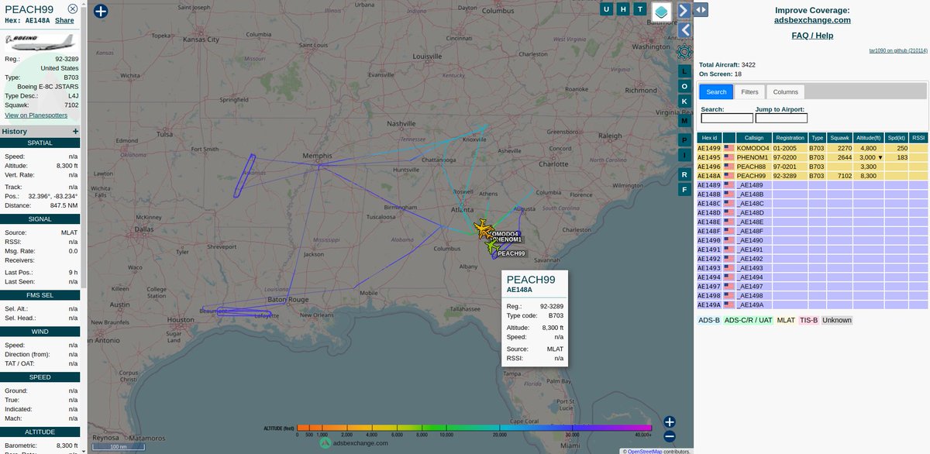Viewport: 930px width, 454px height.
Task: Toggle the L map option button
Action: 684,70
